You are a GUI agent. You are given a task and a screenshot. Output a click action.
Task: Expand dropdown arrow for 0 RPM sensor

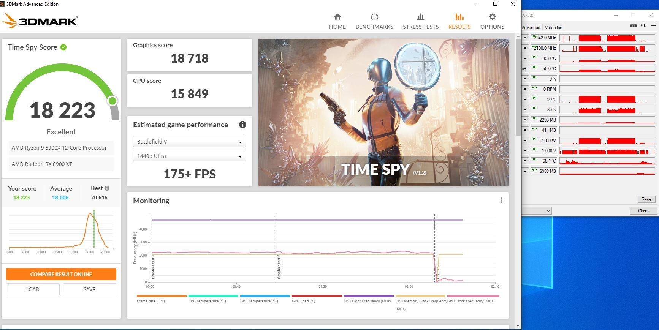[525, 89]
